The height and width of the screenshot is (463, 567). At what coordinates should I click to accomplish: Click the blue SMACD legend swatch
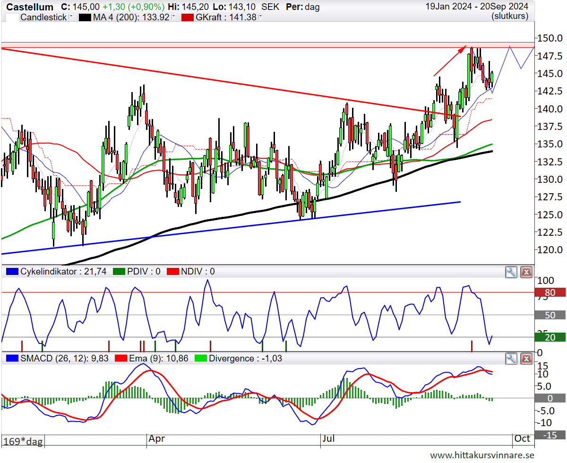[x=12, y=359]
